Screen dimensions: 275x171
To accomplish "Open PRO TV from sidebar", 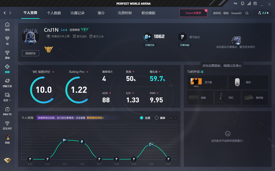I will (7, 111).
